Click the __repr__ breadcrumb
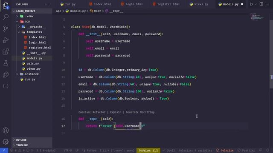Image resolution: width=273 pixels, height=153 pixels. tap(114, 11)
